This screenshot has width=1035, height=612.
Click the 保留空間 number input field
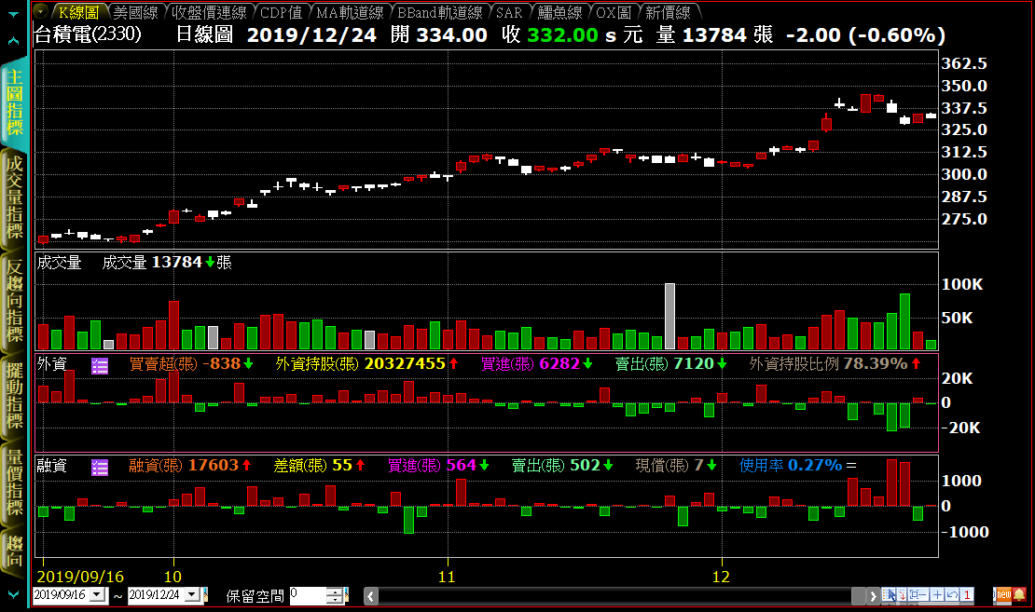[x=308, y=595]
